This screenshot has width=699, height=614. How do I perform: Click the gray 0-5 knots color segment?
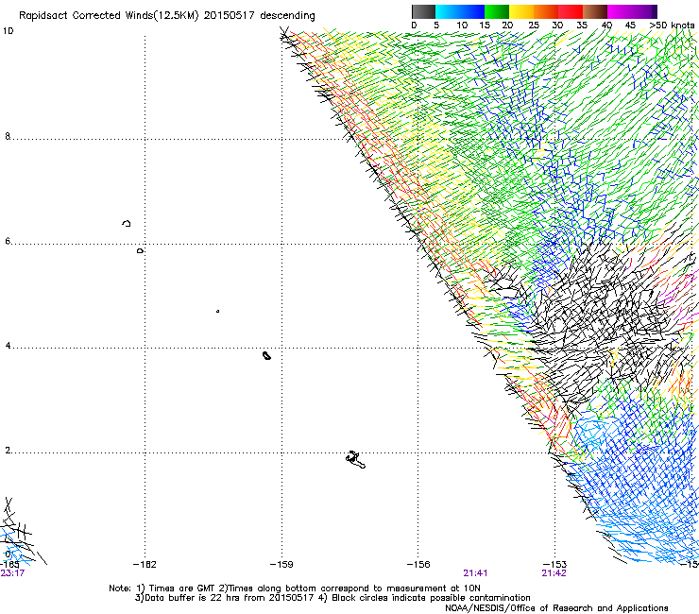(x=423, y=12)
